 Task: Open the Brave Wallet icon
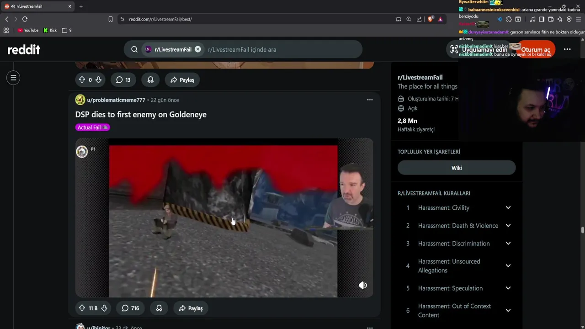click(551, 19)
